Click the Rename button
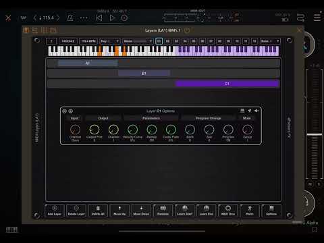Screen dimensions: 324x243 pos(163,211)
